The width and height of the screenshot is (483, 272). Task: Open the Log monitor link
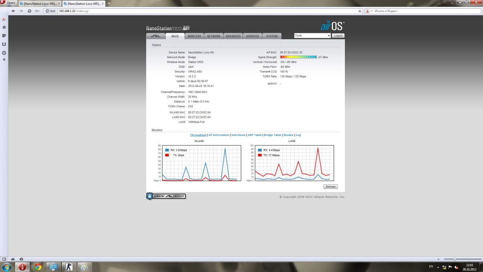tap(298, 135)
